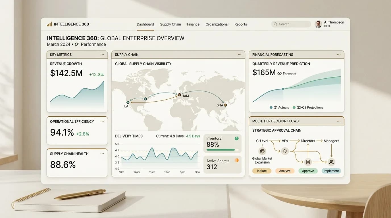Click the $165M forecast value

click(264, 73)
